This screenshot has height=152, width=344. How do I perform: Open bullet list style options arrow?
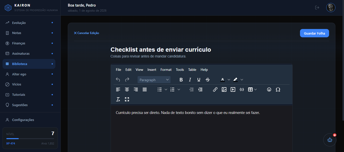pos(166,89)
